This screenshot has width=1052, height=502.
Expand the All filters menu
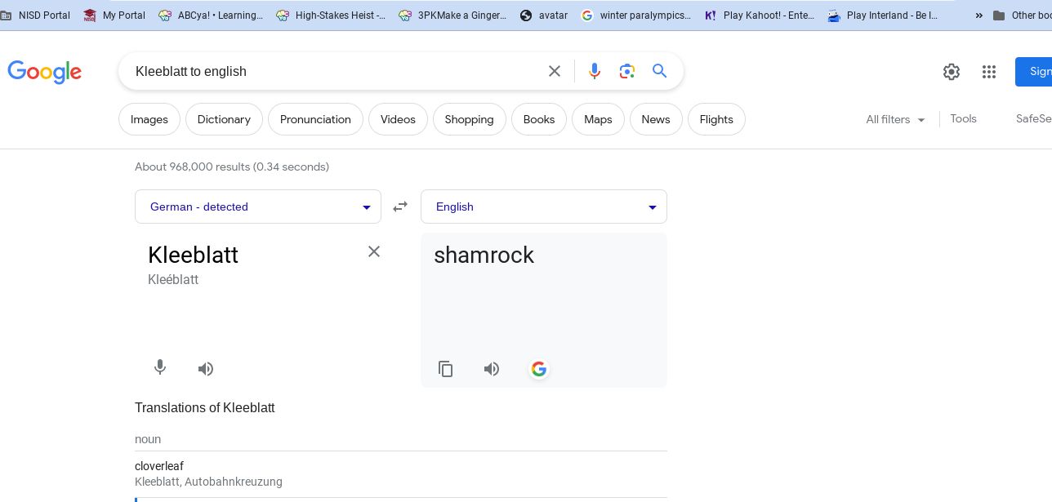(x=895, y=119)
